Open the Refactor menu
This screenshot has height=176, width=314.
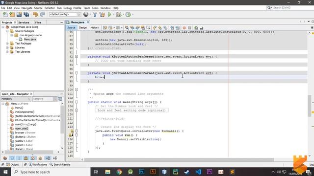[x=50, y=8]
